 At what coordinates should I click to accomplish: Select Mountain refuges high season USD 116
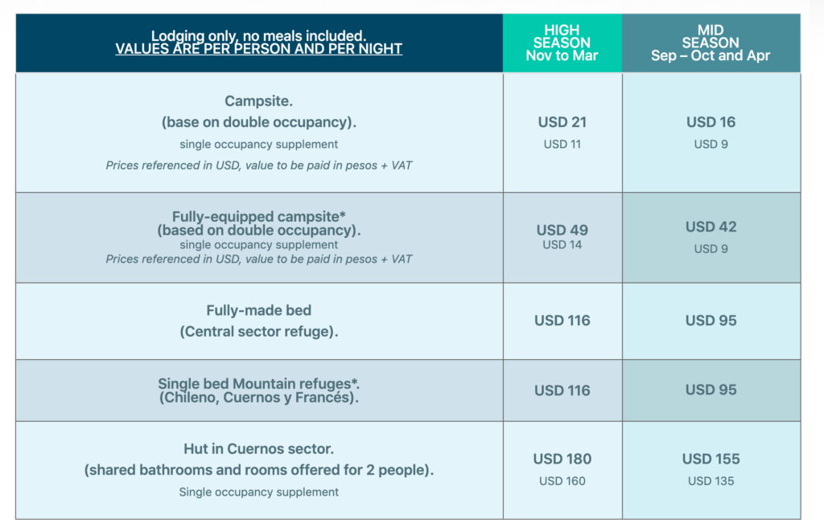(x=562, y=391)
